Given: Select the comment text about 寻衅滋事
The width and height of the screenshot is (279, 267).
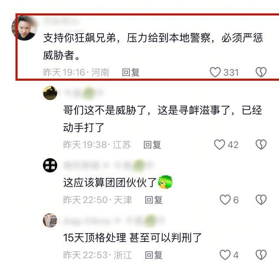Looking at the screenshot, I should tap(163, 119).
